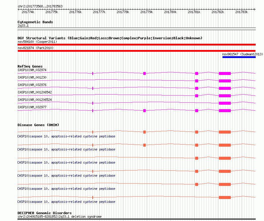Open the 2q33.1 deletion syndrome entry label
This screenshot has height=221, width=264.
pyautogui.click(x=60, y=217)
